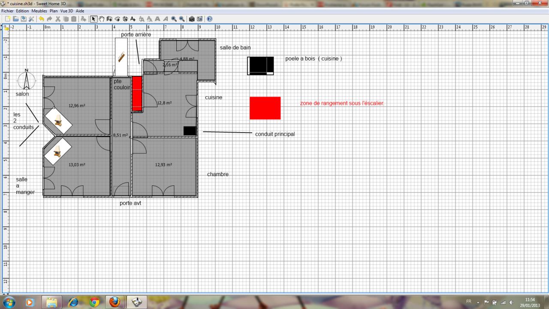Click the increase text size icon
Viewport: 549px width, 309px height.
142,19
